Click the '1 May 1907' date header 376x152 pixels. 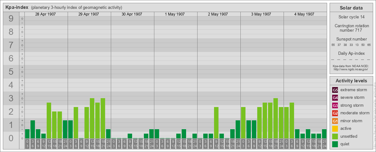pos(175,14)
